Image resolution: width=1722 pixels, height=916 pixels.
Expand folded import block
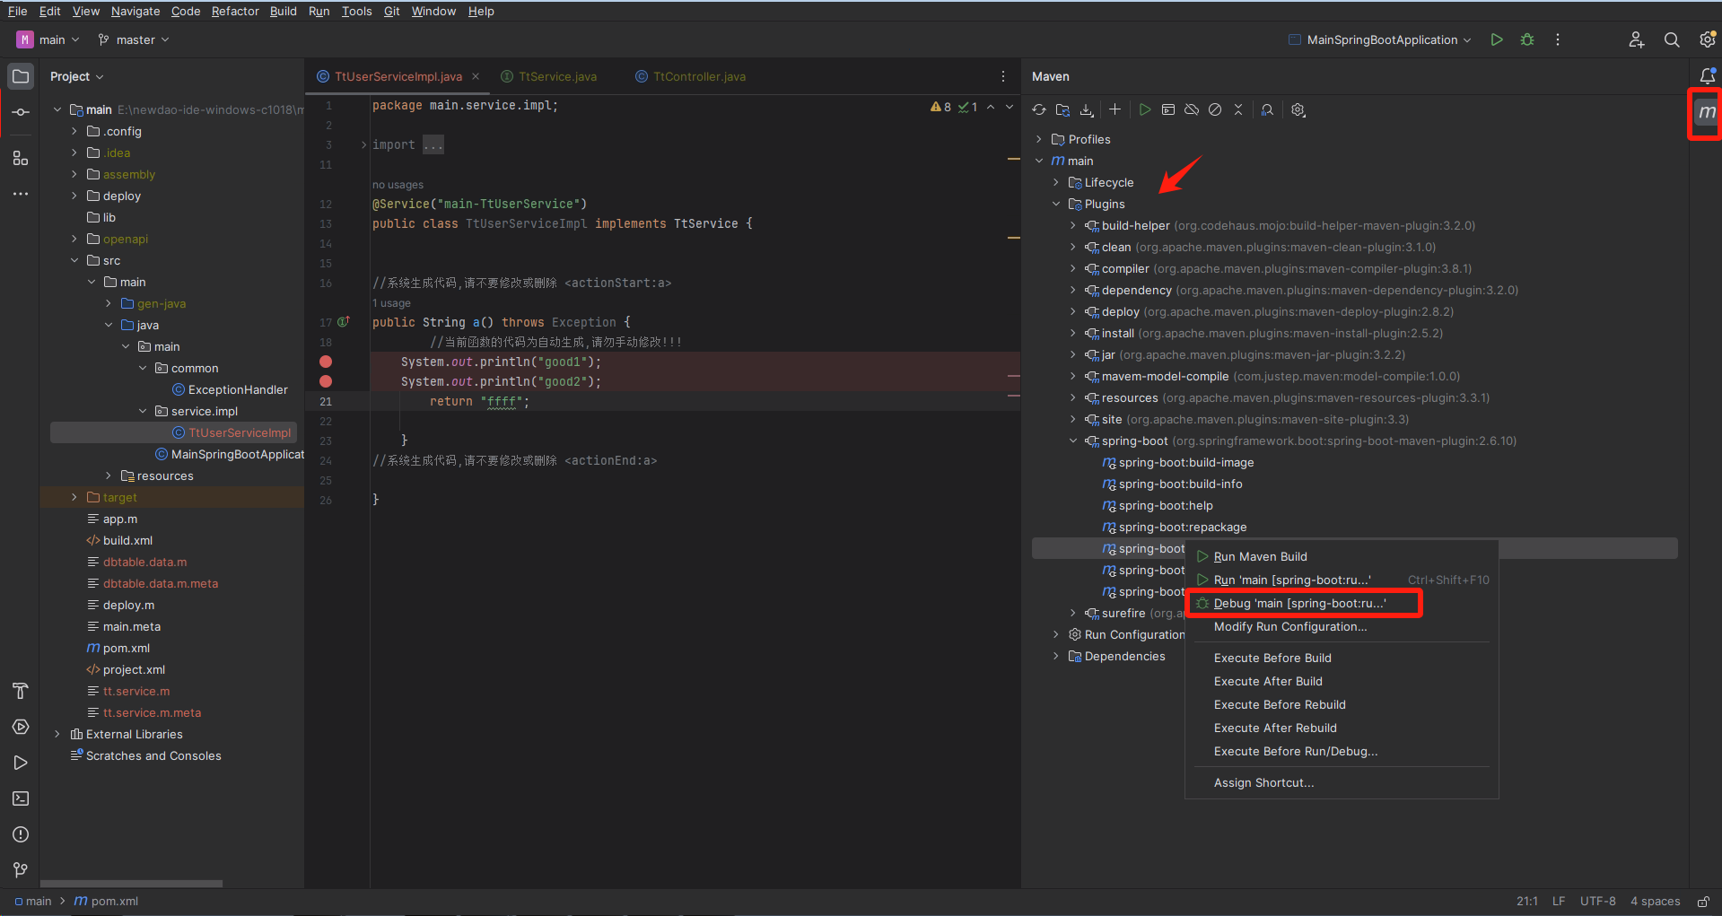pyautogui.click(x=364, y=144)
